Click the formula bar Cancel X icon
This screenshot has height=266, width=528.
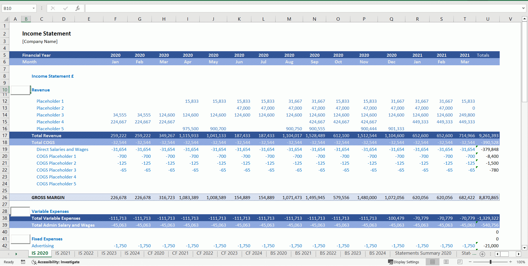coord(53,8)
